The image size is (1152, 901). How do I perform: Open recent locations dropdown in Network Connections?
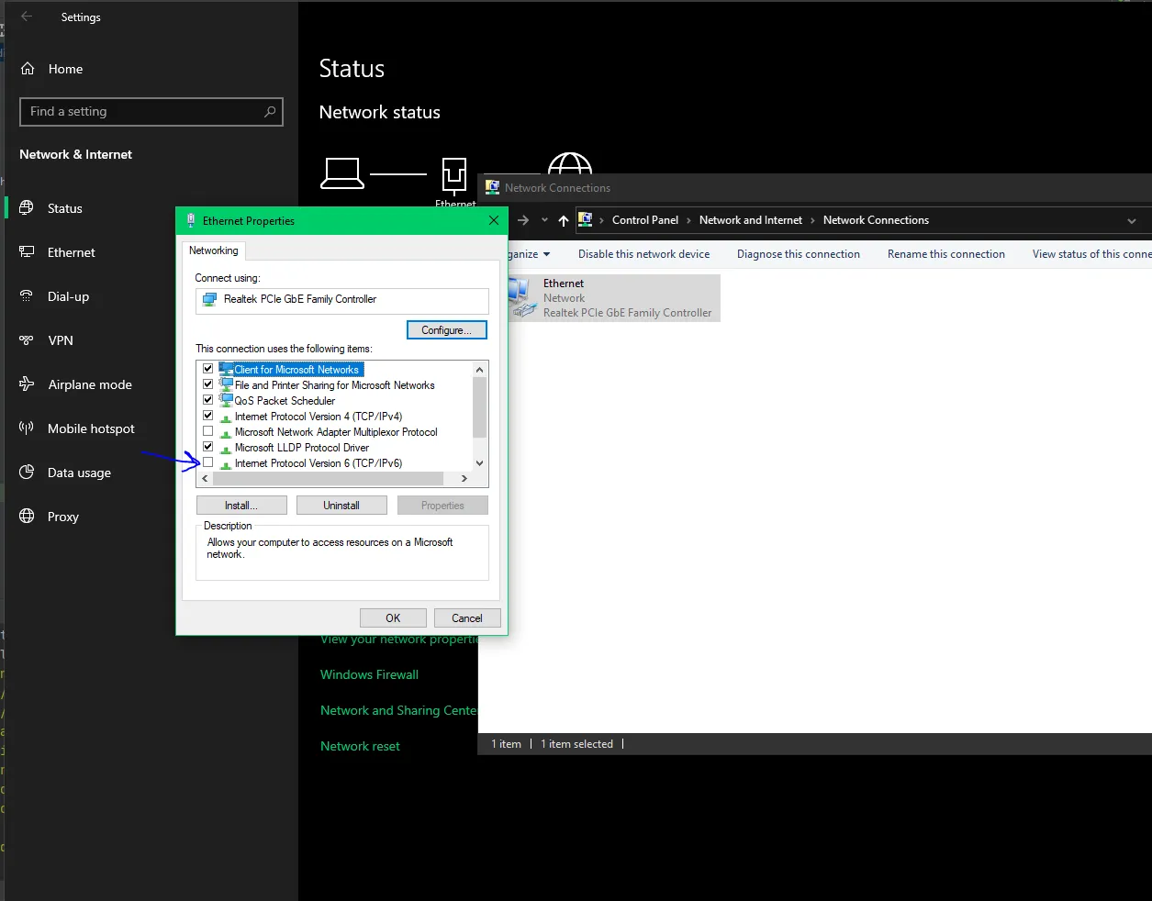(544, 220)
